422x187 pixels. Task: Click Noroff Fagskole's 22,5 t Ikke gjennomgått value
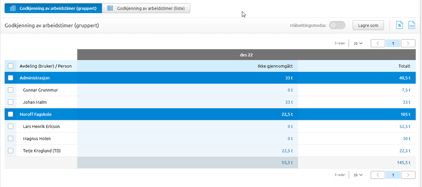coord(287,114)
